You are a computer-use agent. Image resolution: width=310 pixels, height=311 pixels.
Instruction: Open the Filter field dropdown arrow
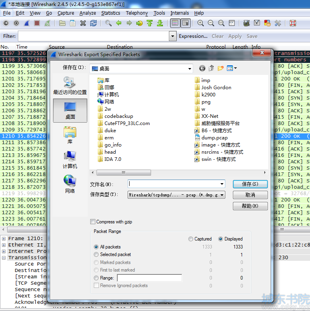pyautogui.click(x=172, y=36)
